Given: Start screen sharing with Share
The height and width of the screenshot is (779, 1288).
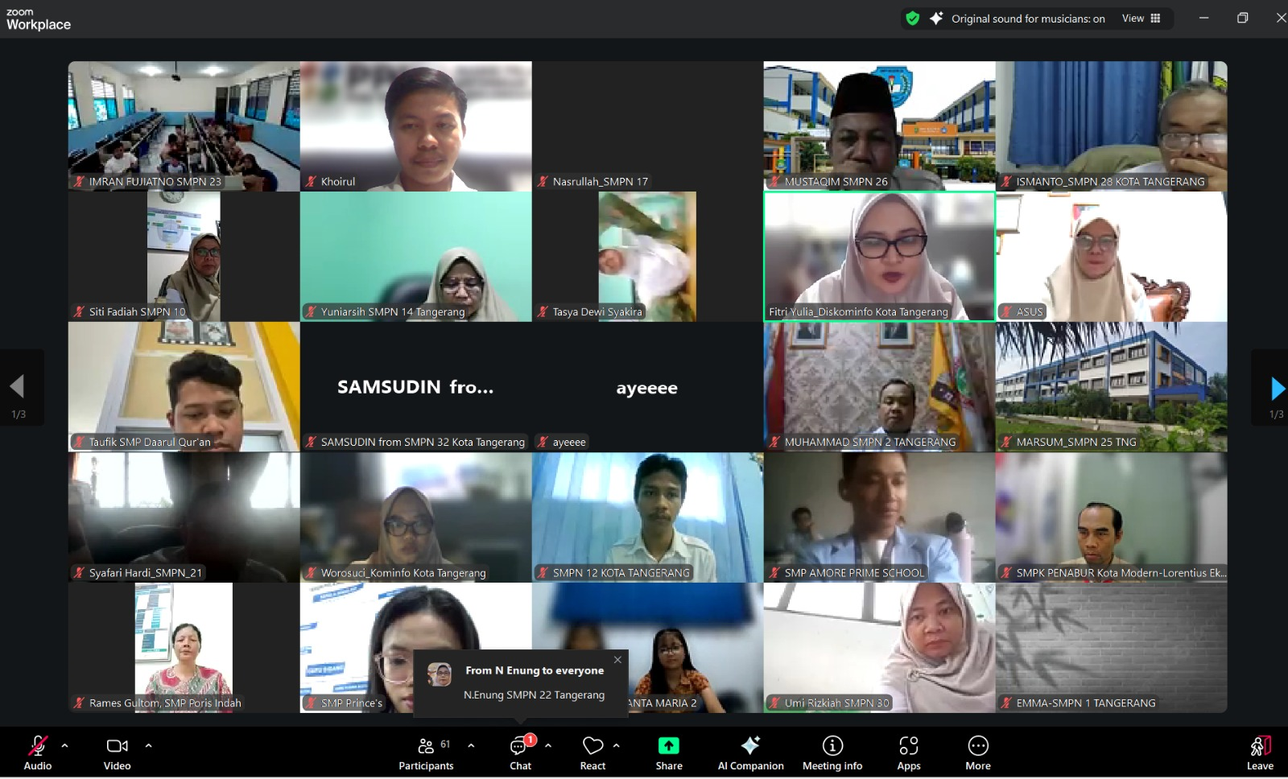Looking at the screenshot, I should [668, 753].
